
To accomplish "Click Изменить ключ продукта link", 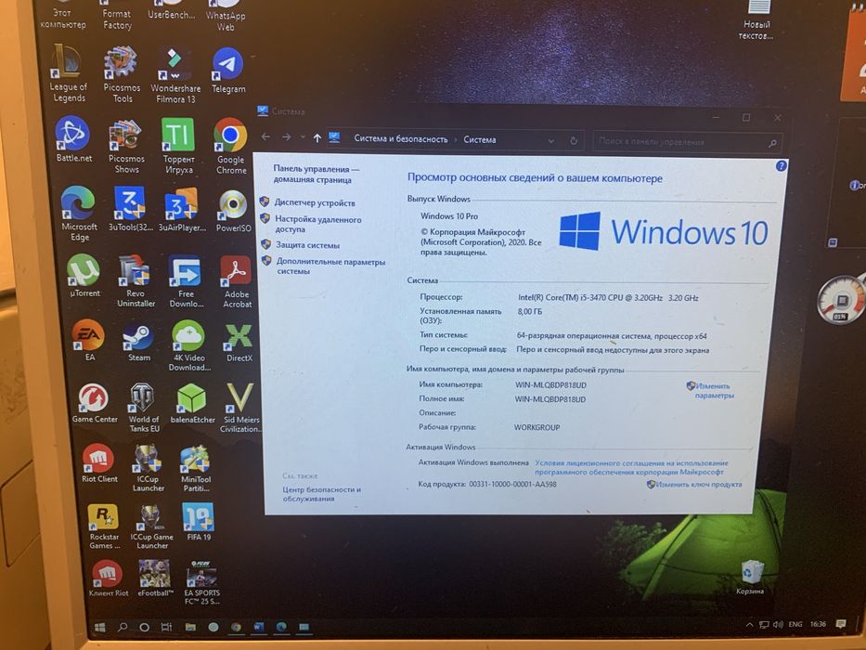I will coord(698,484).
